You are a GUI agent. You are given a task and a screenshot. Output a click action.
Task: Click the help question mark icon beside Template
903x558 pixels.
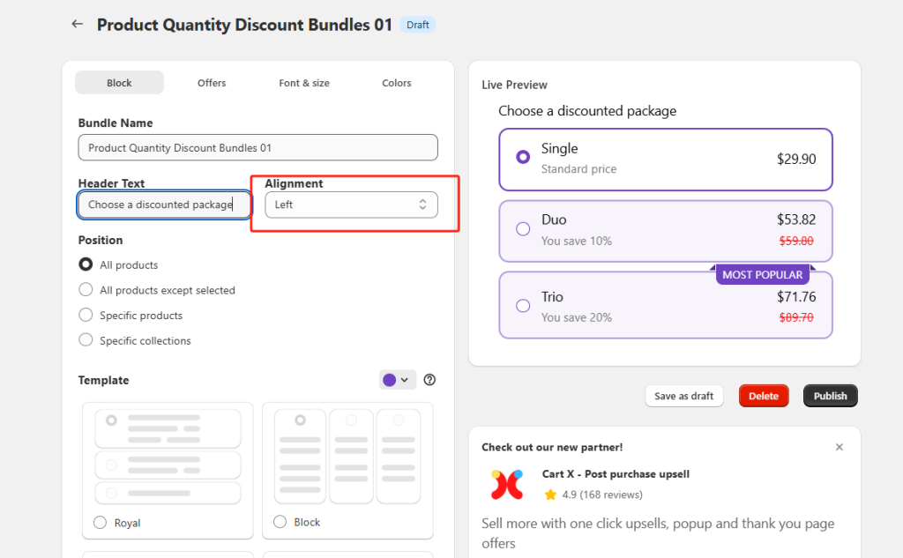[429, 379]
